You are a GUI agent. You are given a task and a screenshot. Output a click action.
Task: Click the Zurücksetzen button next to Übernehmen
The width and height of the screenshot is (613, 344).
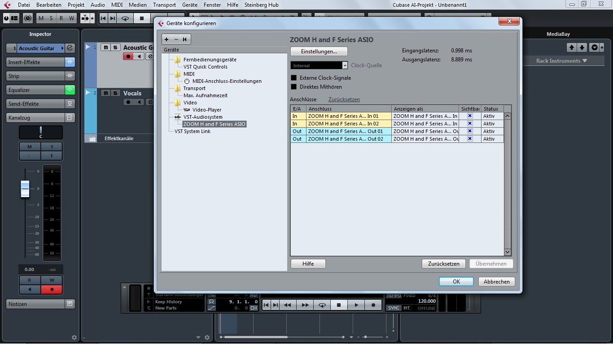click(444, 264)
